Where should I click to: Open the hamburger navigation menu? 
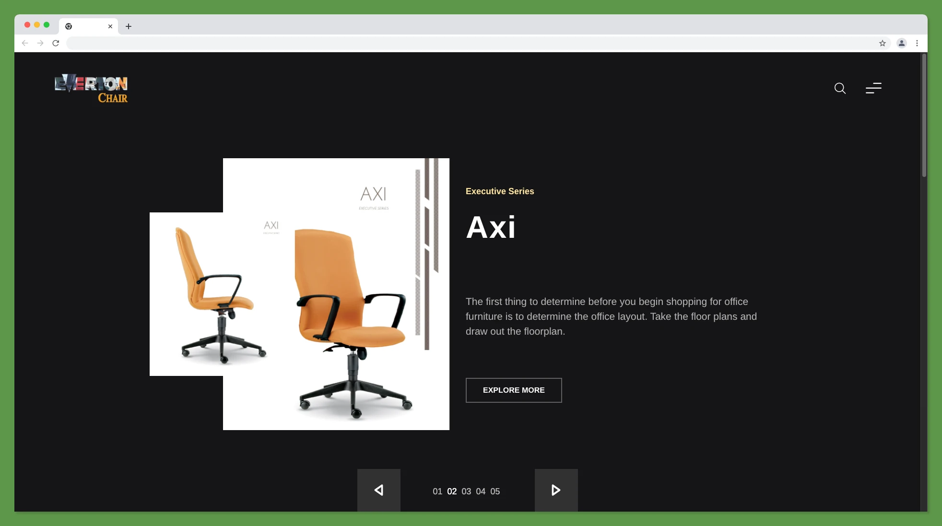[x=873, y=88]
